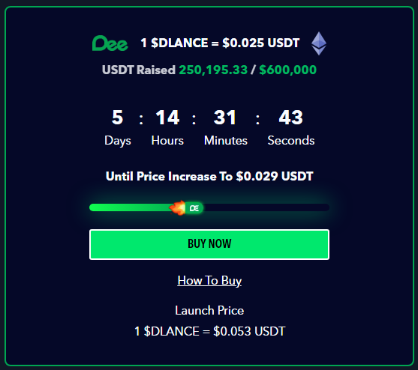Click the flame icon on progress bar

[x=178, y=207]
